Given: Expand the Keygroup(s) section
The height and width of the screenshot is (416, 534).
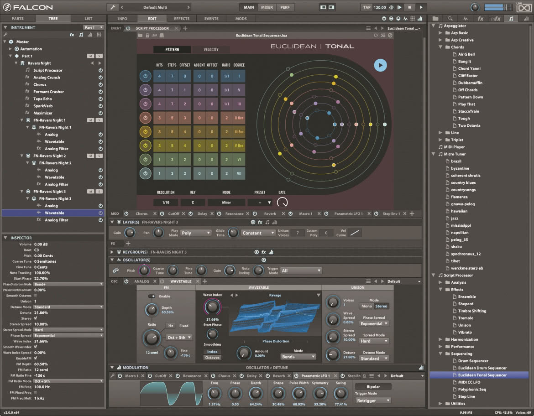Looking at the screenshot, I should tap(112, 252).
